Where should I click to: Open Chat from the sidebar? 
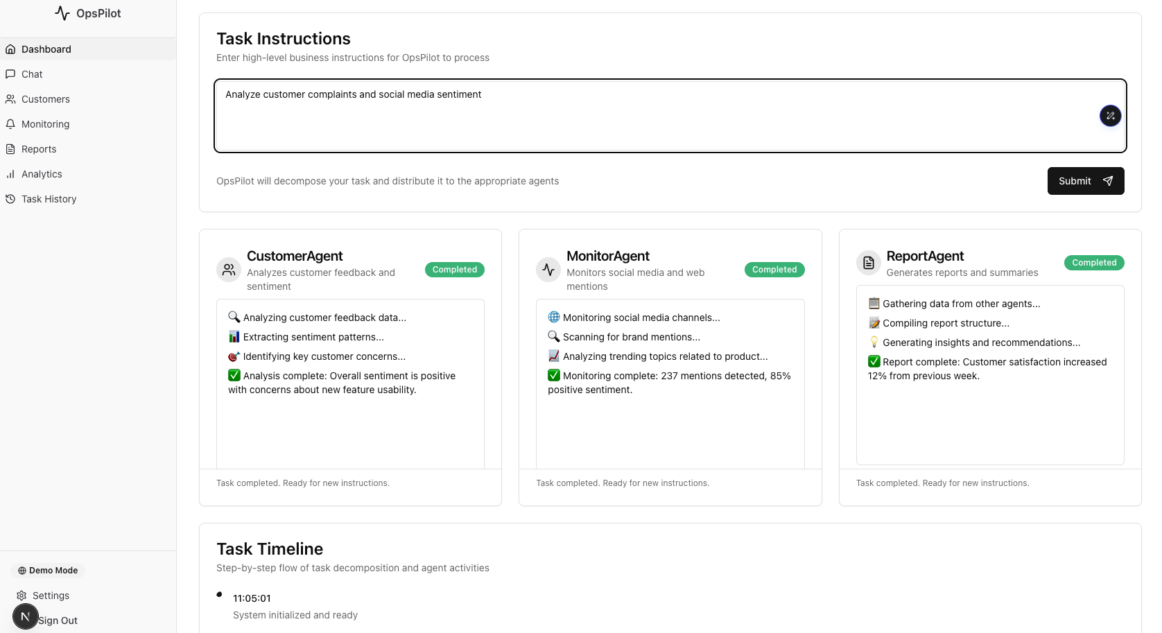pyautogui.click(x=32, y=74)
